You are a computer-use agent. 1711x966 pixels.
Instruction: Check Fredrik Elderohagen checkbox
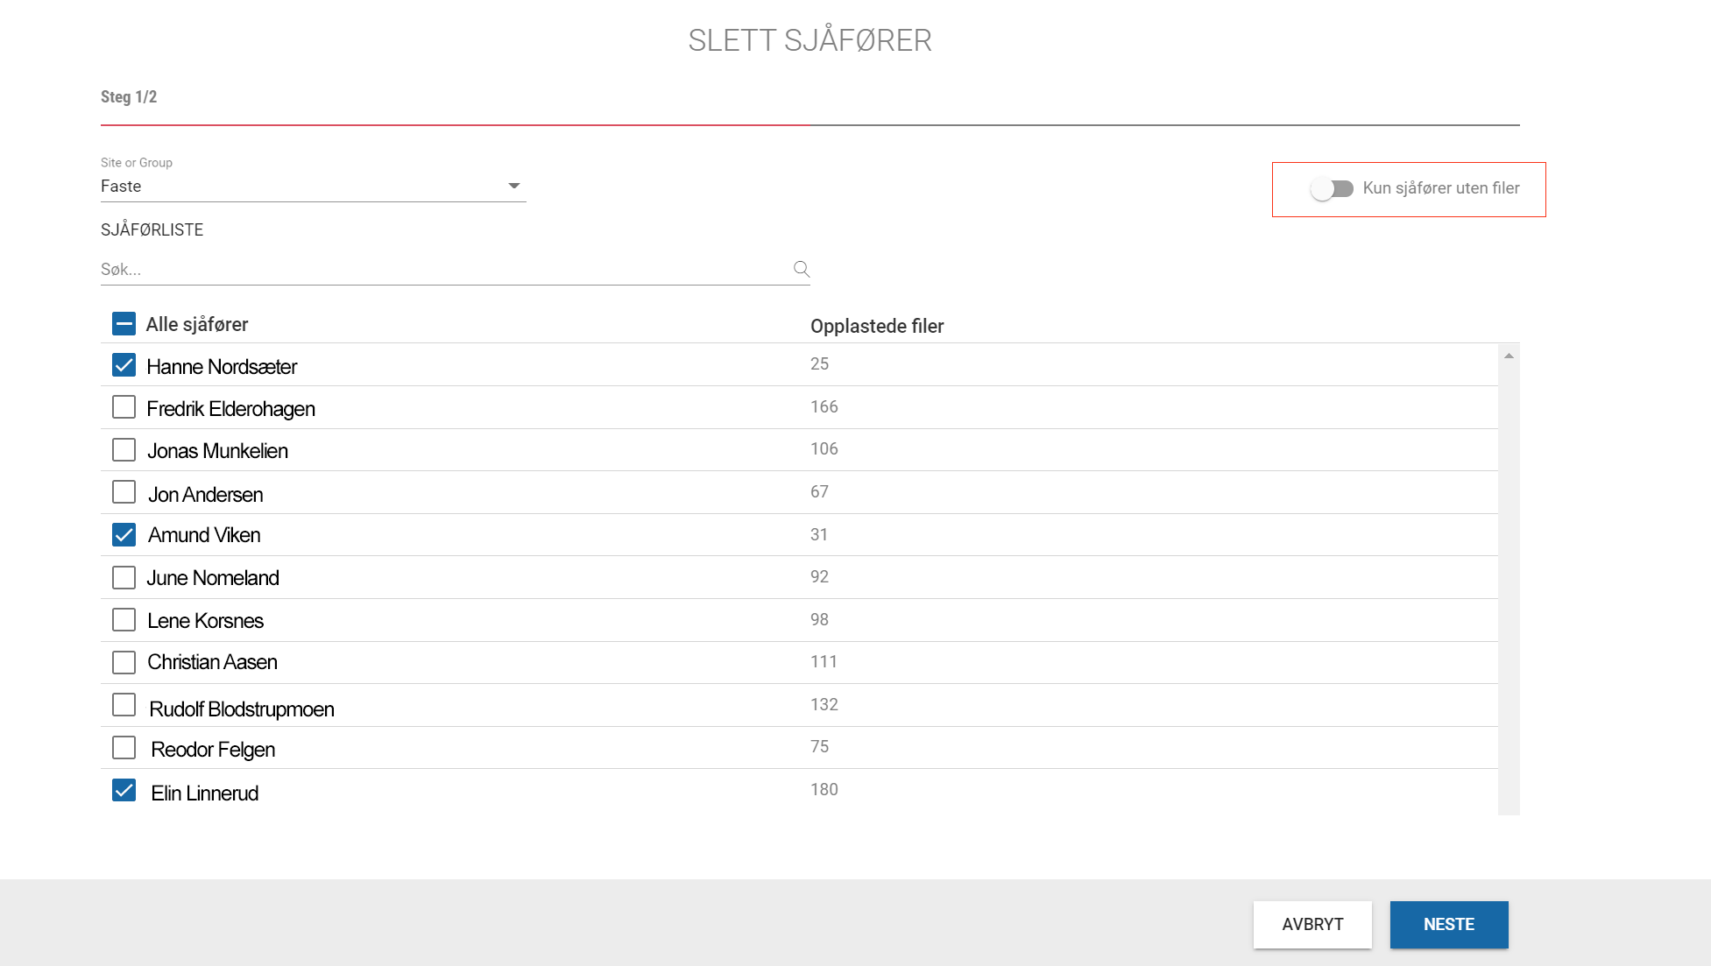124,407
